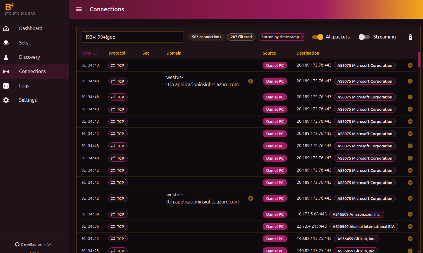Image resolution: width=423 pixels, height=253 pixels.
Task: Remove the Sorted by timestamp chip
Action: tap(302, 37)
